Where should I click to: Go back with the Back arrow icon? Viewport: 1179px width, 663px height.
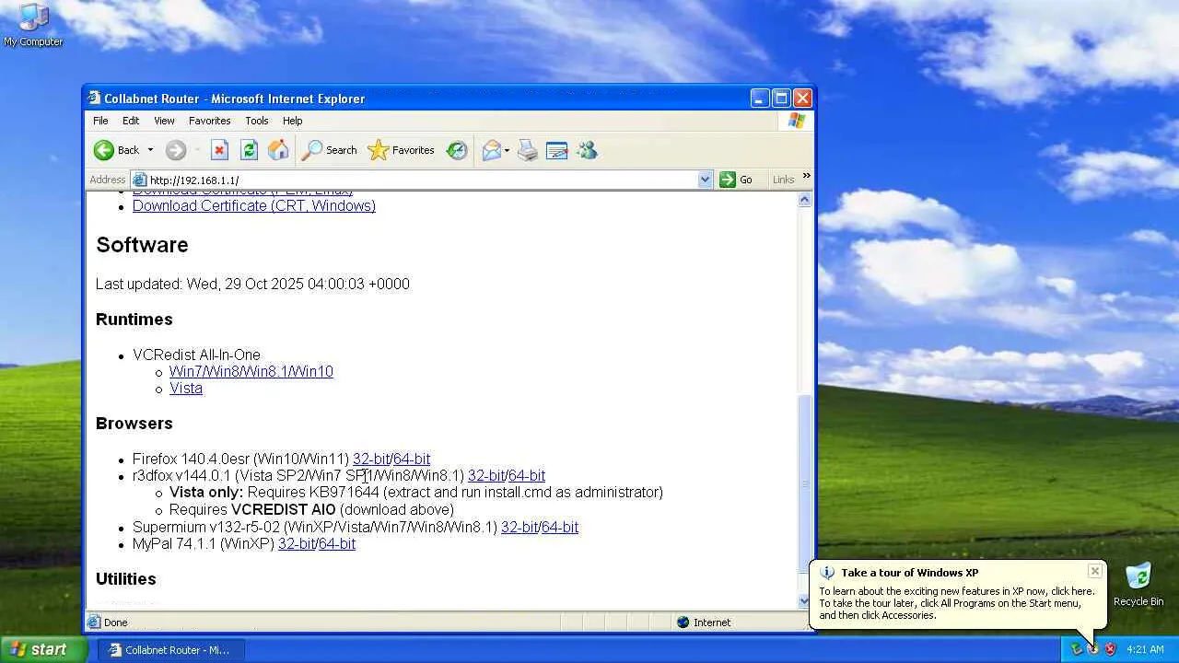[x=104, y=150]
